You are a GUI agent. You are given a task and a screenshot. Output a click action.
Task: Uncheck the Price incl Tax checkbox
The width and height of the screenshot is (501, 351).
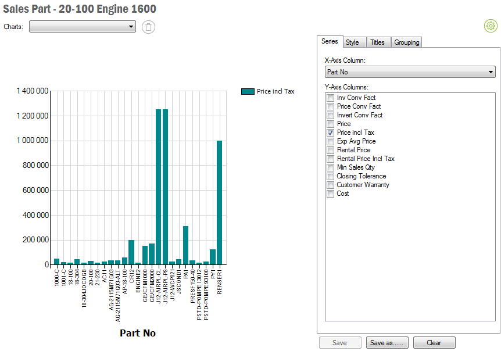(330, 132)
